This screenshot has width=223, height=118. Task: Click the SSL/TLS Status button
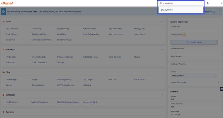[x=194, y=42]
